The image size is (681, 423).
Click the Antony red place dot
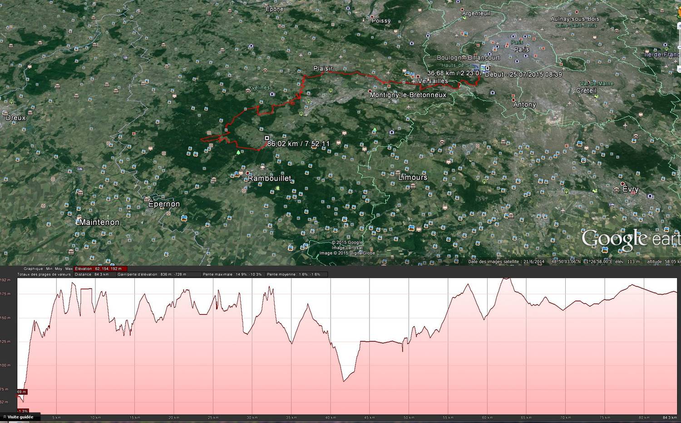513,100
